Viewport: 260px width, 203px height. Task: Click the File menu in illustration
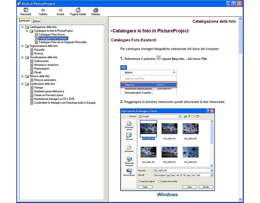tap(123, 67)
